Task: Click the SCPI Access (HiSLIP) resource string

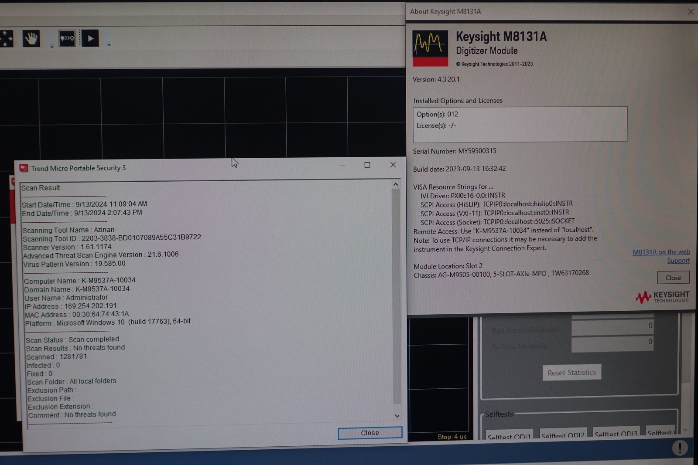Action: point(496,204)
